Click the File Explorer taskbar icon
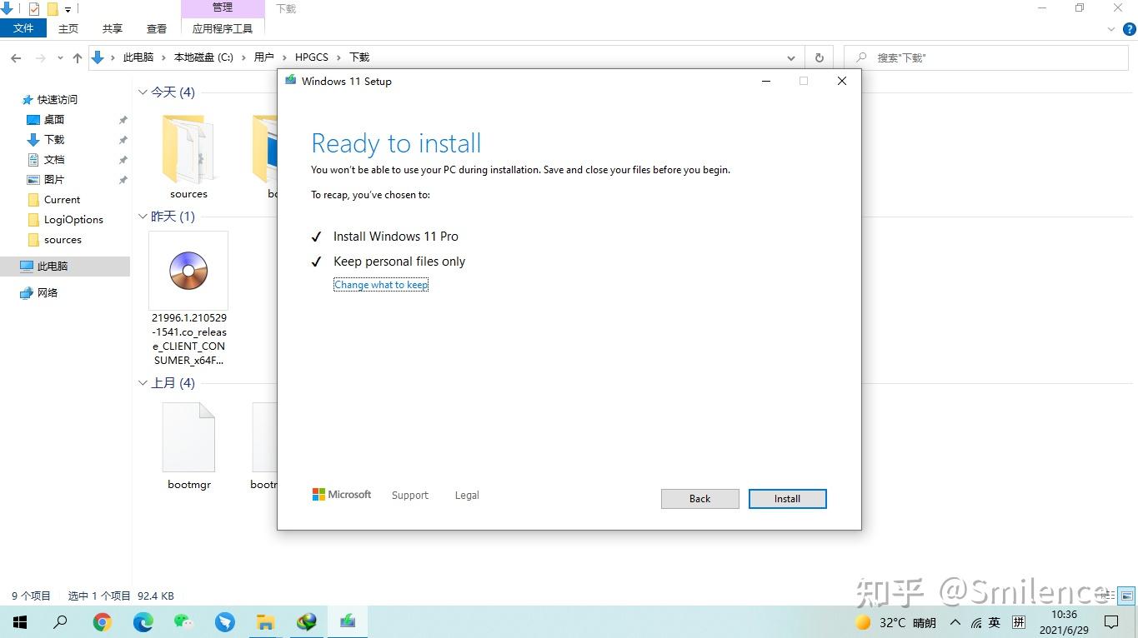The width and height of the screenshot is (1138, 638). [x=266, y=622]
